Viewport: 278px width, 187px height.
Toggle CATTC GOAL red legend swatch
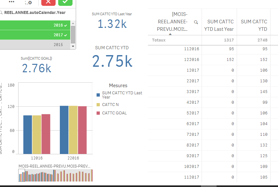pos(98,113)
